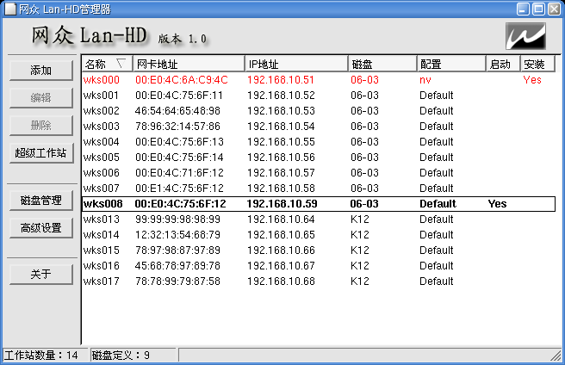565x365 pixels.
Task: Click the 添加 (Add) button
Action: [x=41, y=71]
